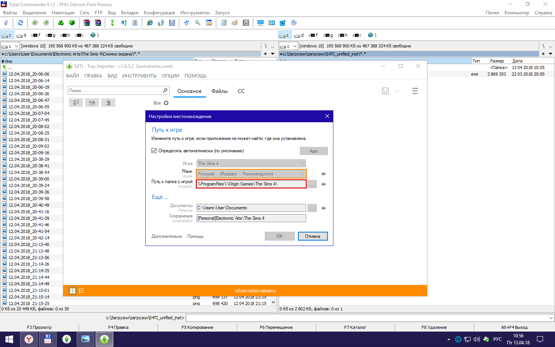This screenshot has width=555, height=347.
Task: Click Yandex browser icon in taskbar
Action: click(x=29, y=339)
